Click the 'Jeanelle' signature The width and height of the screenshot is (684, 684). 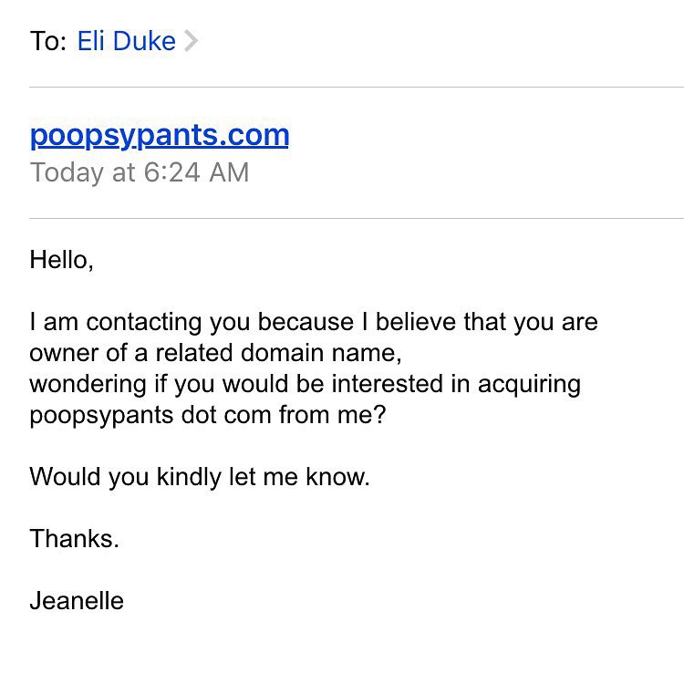coord(77,601)
